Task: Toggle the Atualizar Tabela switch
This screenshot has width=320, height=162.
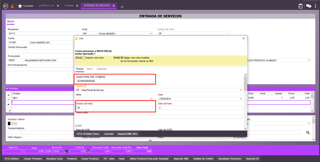Action: (x=13, y=124)
